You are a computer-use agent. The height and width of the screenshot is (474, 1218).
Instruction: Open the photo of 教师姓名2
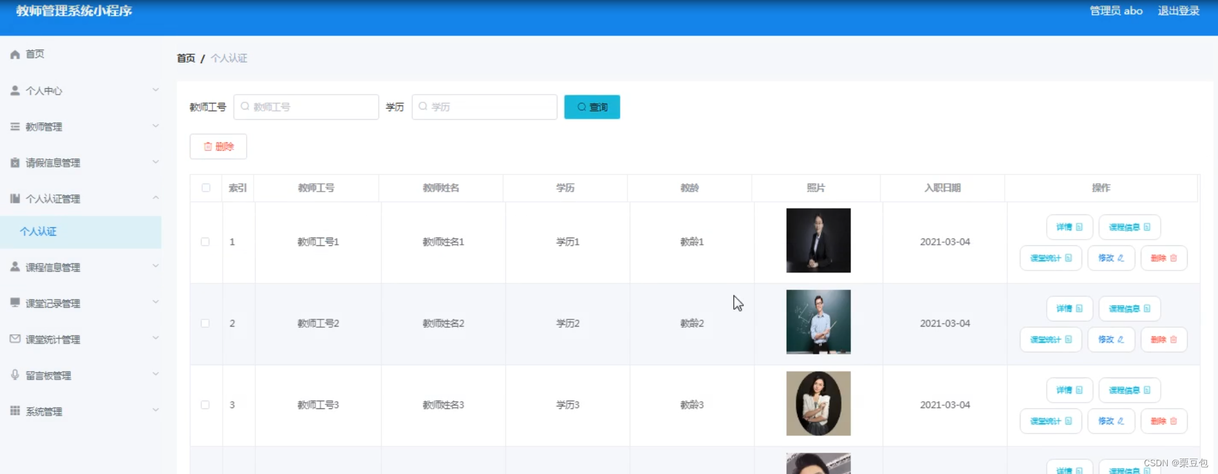(818, 322)
